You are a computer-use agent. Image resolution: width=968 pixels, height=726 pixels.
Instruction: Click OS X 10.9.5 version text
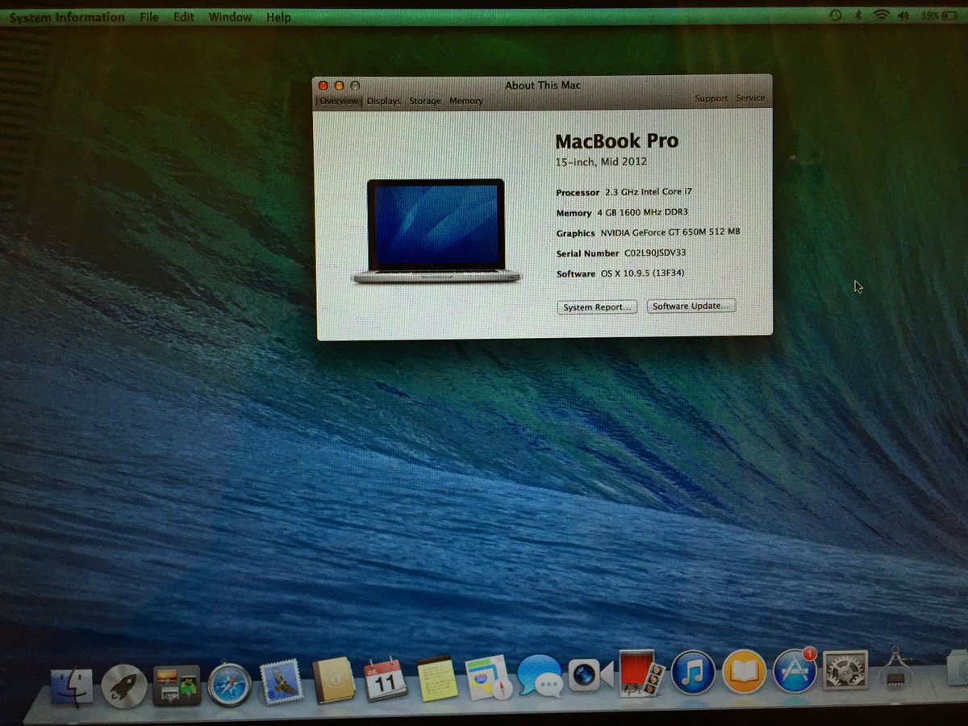point(643,273)
